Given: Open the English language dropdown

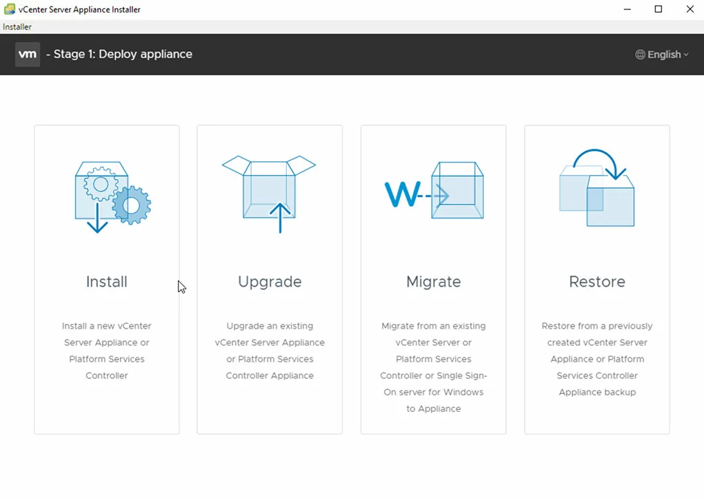Looking at the screenshot, I should coord(662,54).
